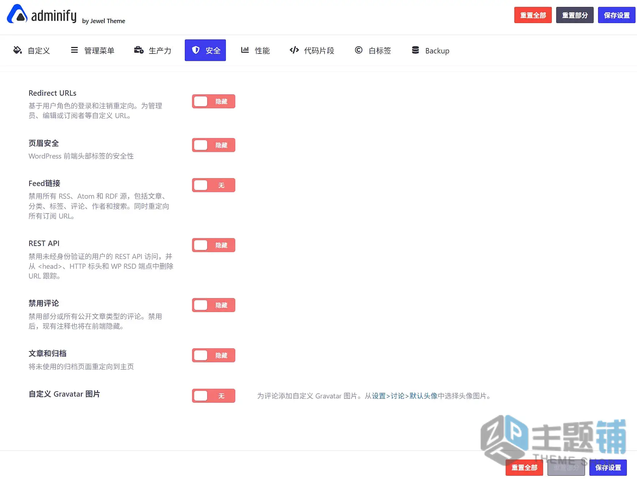This screenshot has height=479, width=637.
Task: Open the 自定义 tab
Action: (x=32, y=50)
